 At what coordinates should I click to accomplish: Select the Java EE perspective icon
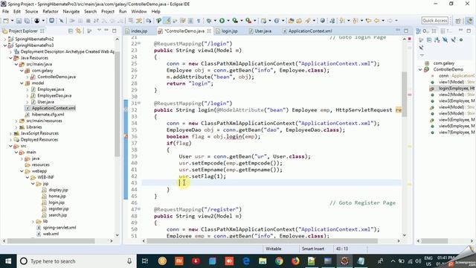click(x=469, y=21)
